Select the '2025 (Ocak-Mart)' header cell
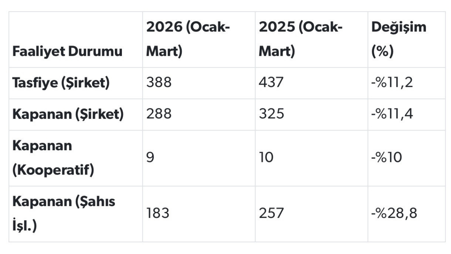 point(301,39)
